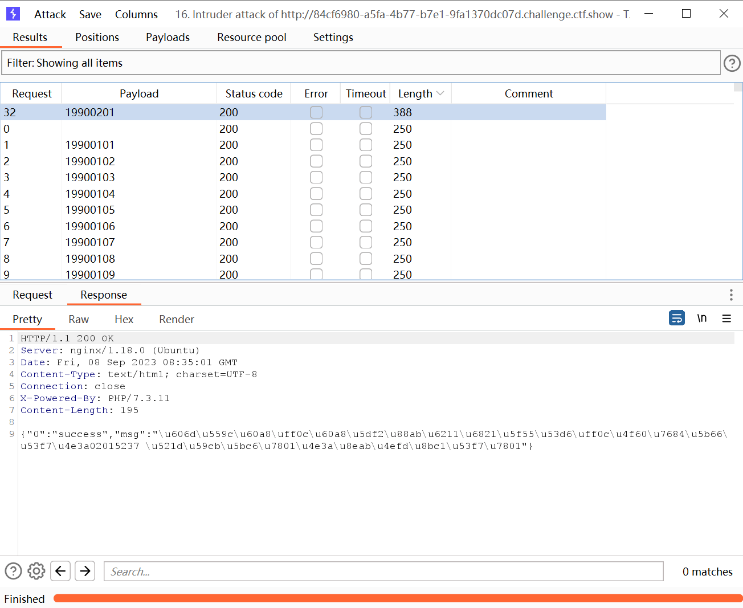This screenshot has height=608, width=743.
Task: Go to previous search match arrow
Action: (x=60, y=571)
